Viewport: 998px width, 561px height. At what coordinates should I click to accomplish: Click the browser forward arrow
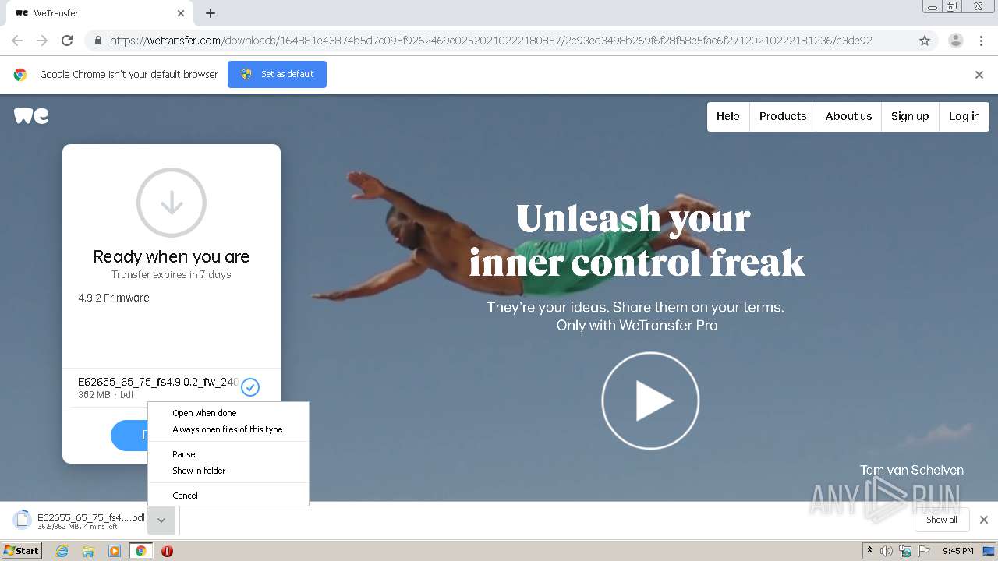point(42,41)
